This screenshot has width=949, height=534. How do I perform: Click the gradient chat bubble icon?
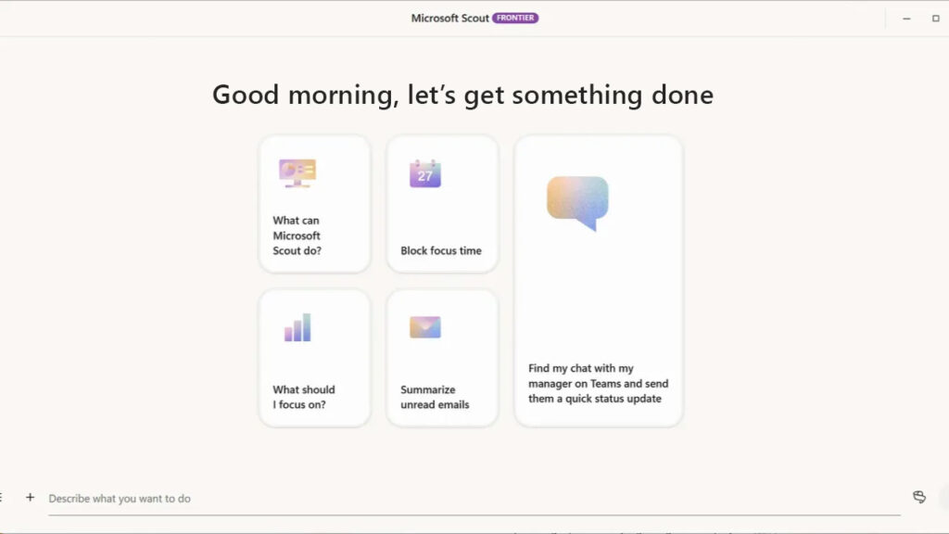point(577,203)
